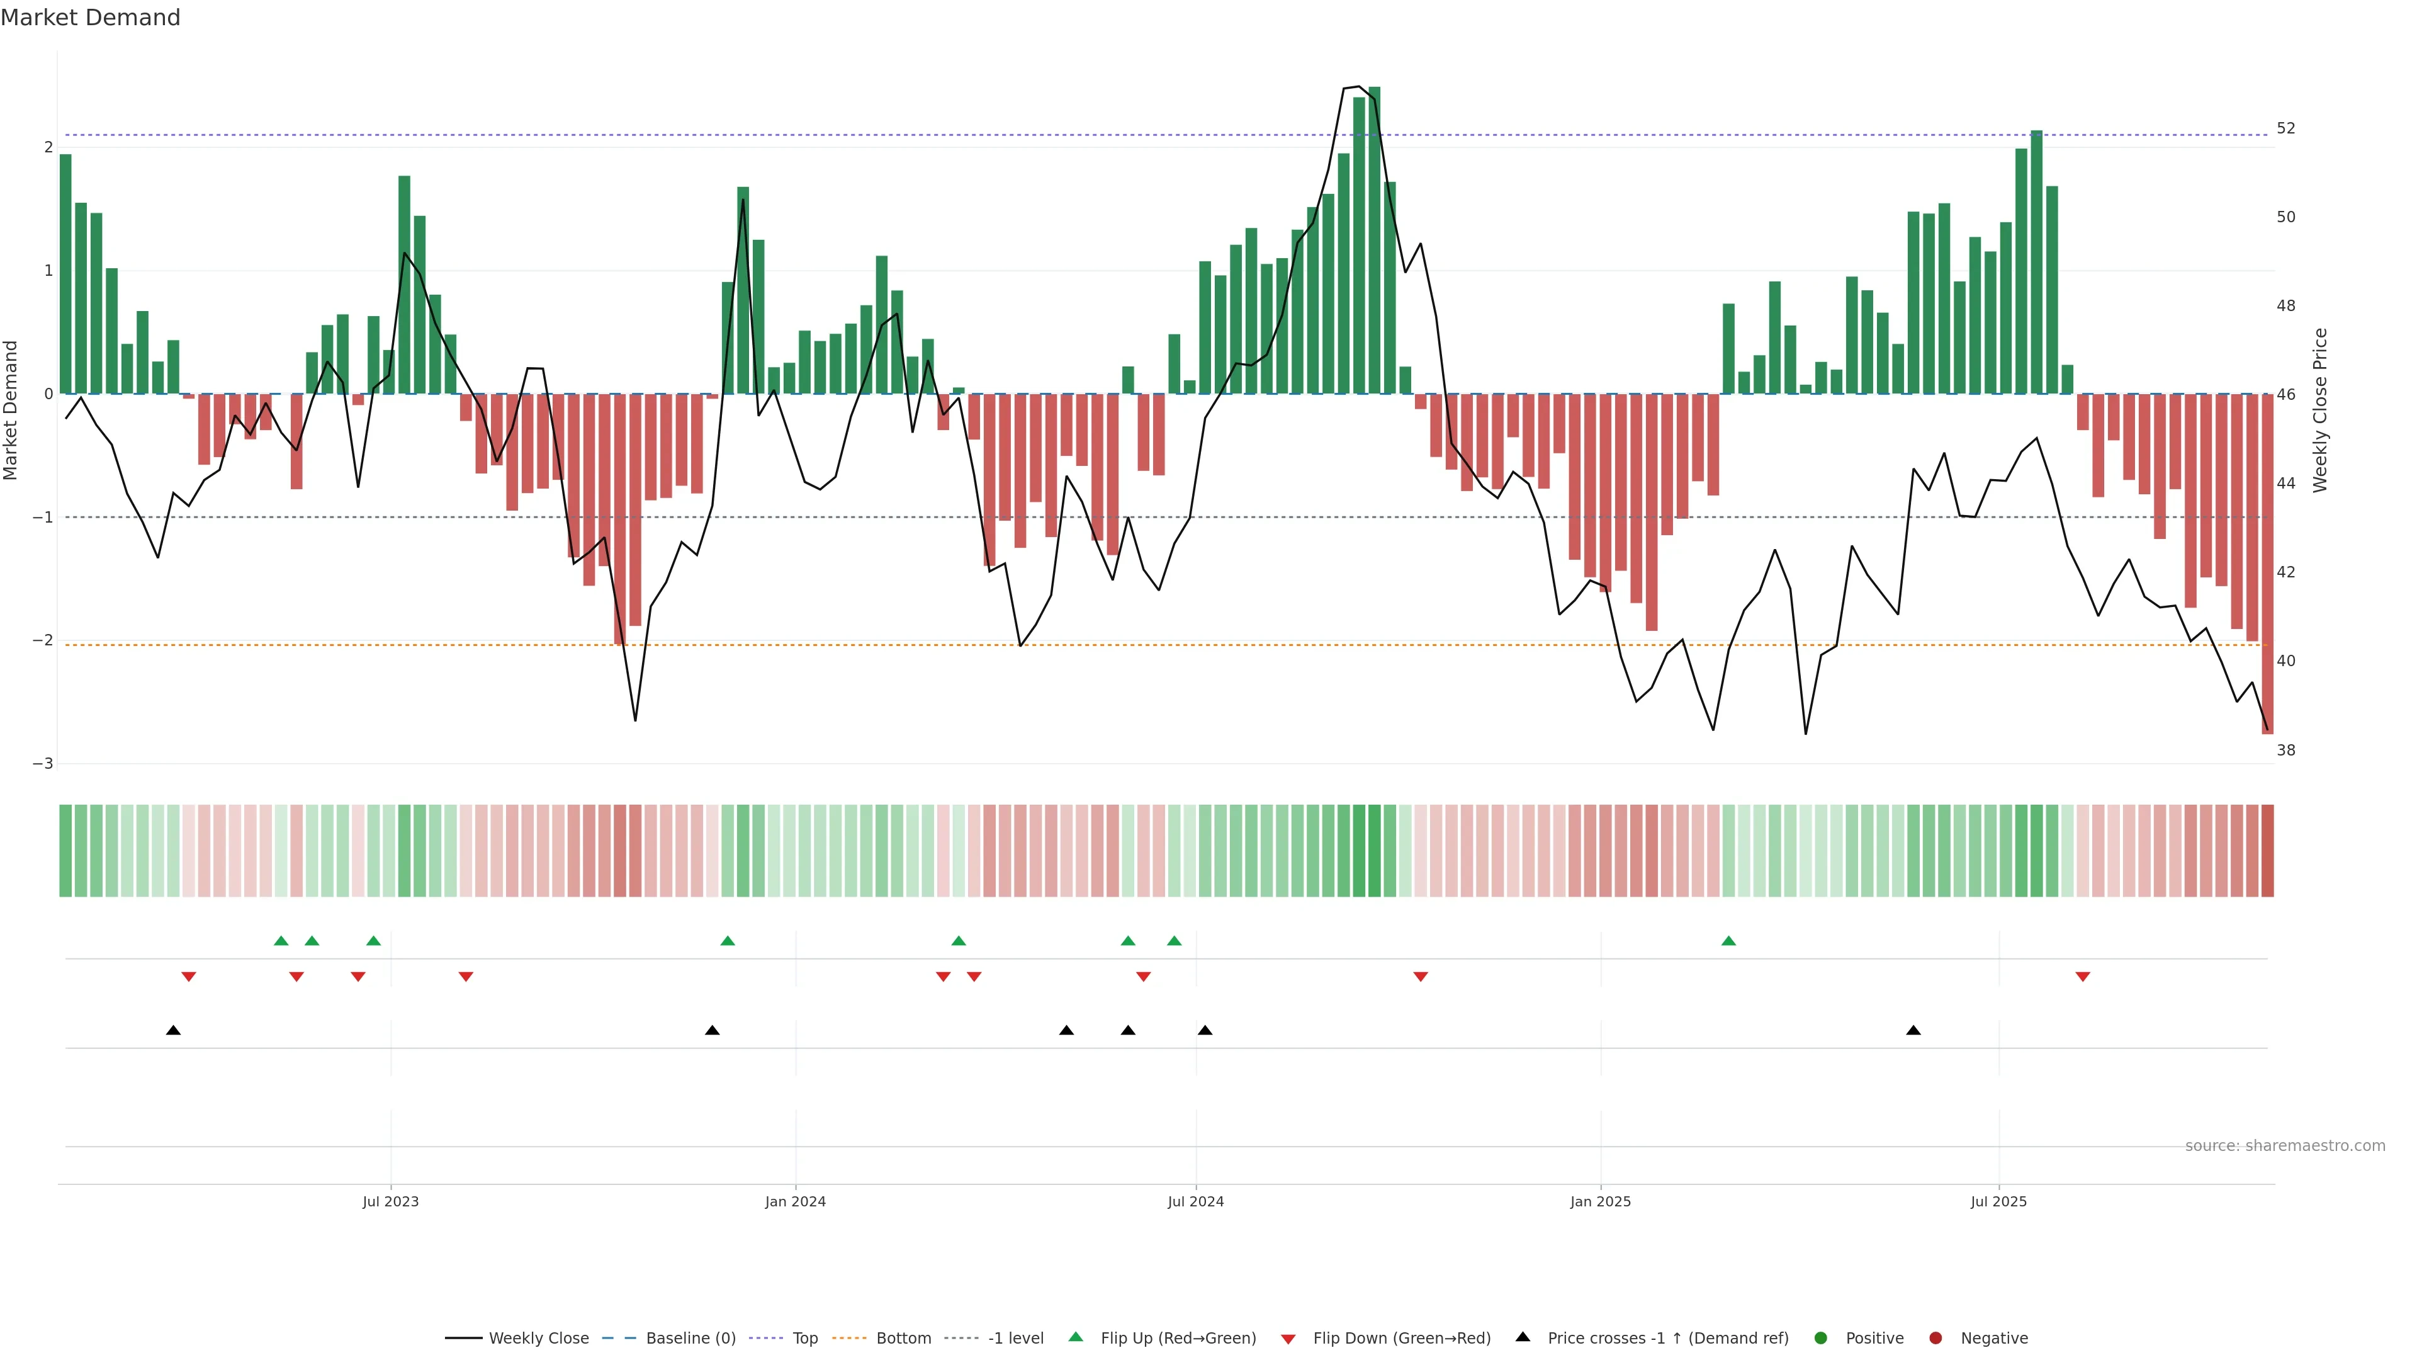Click green Flip Up triangle legend icon

point(1076,1337)
